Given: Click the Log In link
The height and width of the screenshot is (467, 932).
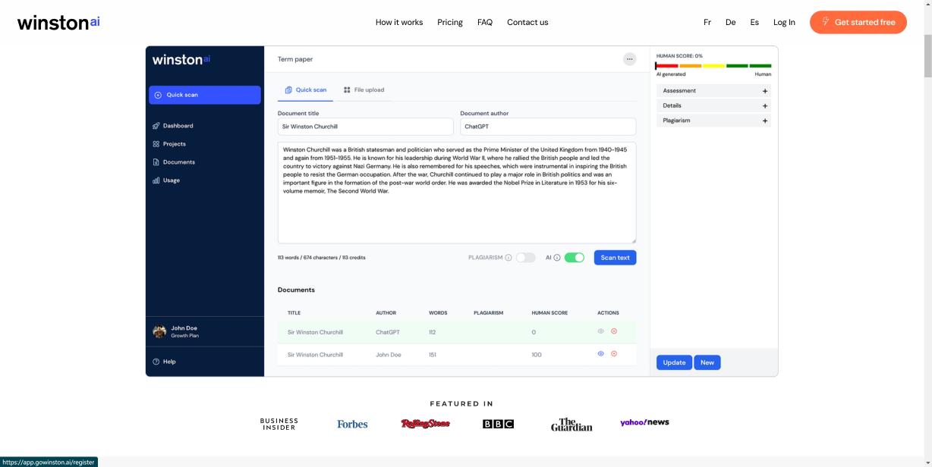Looking at the screenshot, I should (784, 22).
